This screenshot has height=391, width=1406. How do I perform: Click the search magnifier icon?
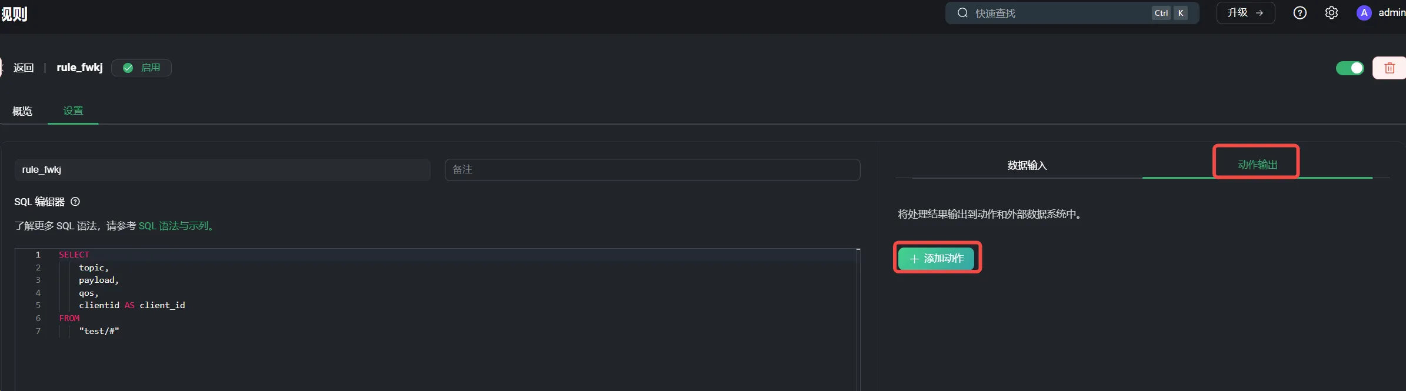(x=962, y=13)
